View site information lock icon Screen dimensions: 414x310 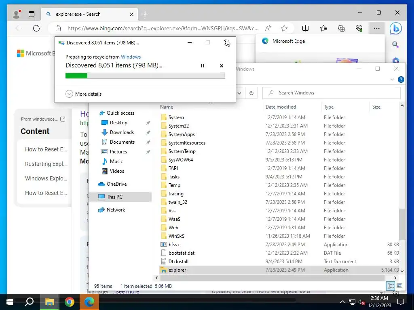[x=58, y=28]
